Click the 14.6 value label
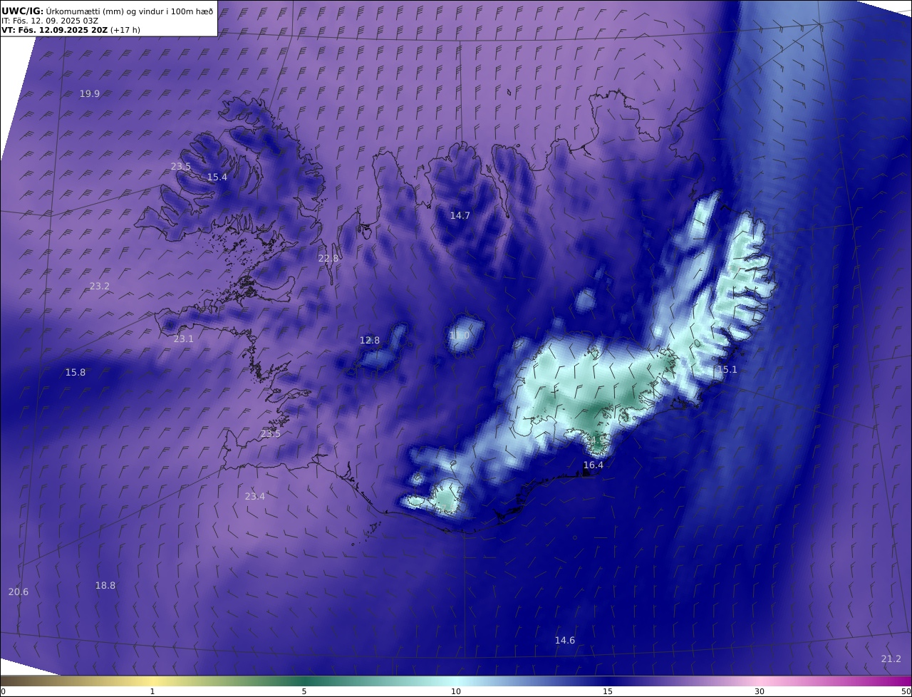 click(x=565, y=640)
